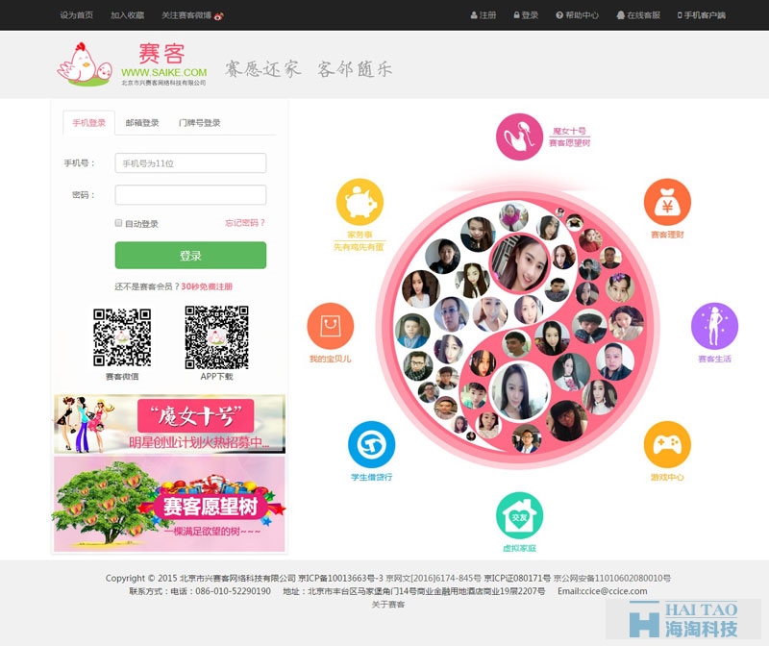Switch to the 邮箱登录 tab
This screenshot has width=769, height=646.
coord(142,123)
